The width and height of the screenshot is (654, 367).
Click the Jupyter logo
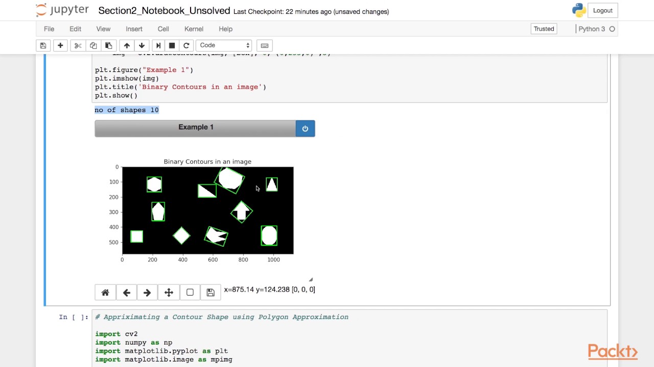tap(62, 11)
